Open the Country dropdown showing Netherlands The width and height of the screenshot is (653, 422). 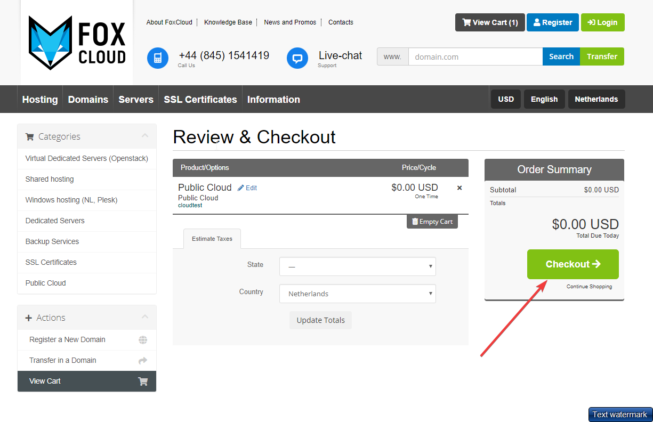point(357,294)
